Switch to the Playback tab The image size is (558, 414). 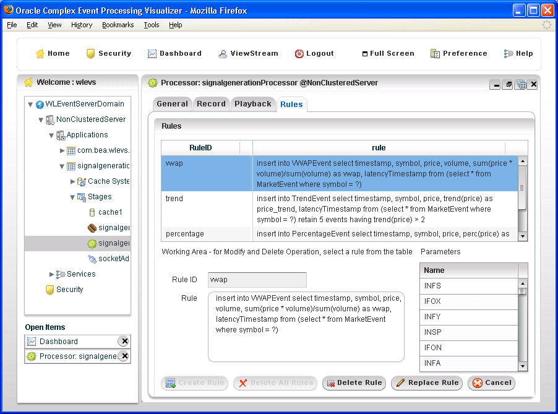(253, 104)
